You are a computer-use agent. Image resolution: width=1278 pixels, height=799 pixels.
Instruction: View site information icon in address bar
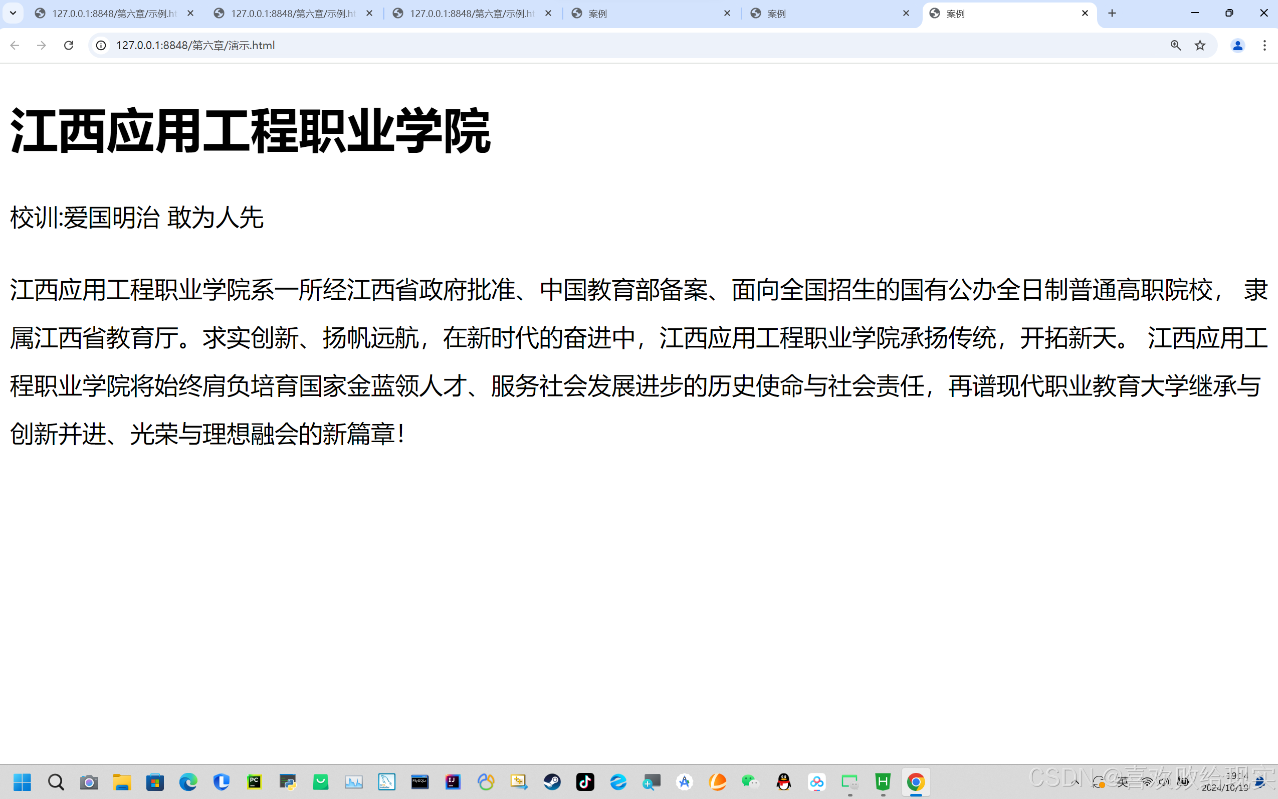pos(101,46)
